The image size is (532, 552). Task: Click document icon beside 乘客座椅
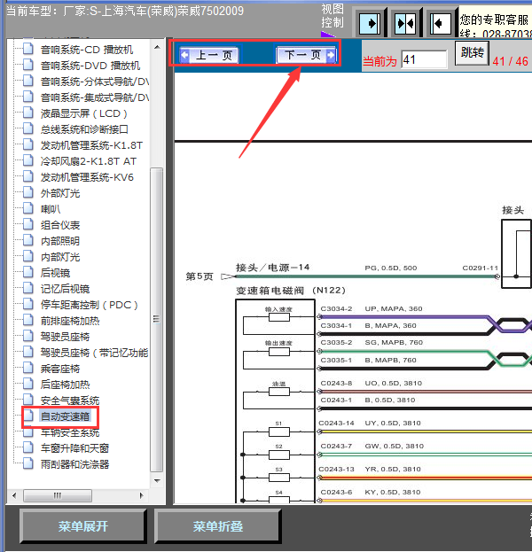point(28,368)
